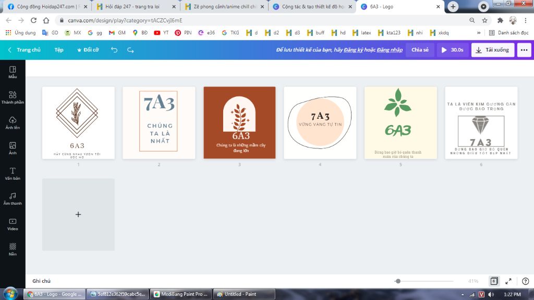Click the undo arrow in Canva toolbar
534x300 pixels.
[114, 49]
